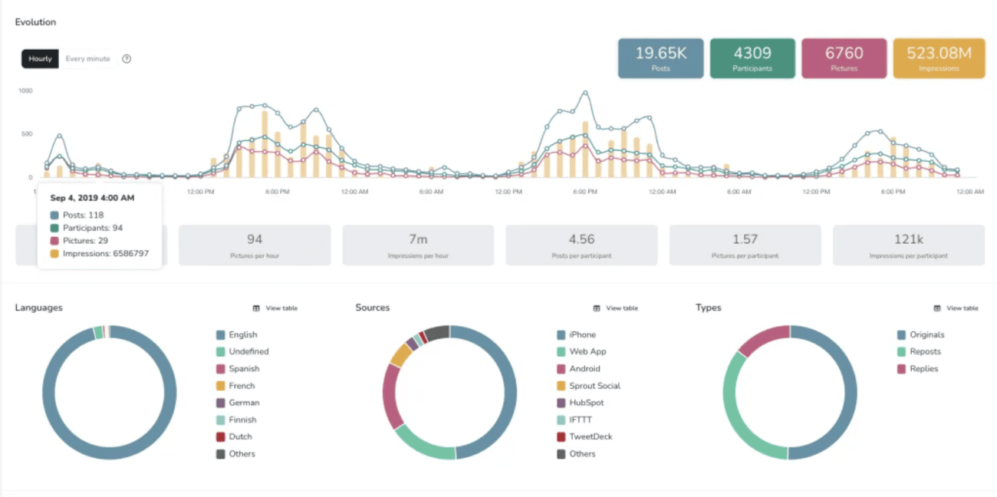Click the 1.57 Pictures per participant card

pyautogui.click(x=745, y=245)
